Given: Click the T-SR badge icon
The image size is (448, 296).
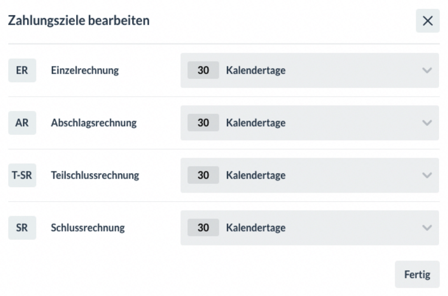Looking at the screenshot, I should [22, 175].
